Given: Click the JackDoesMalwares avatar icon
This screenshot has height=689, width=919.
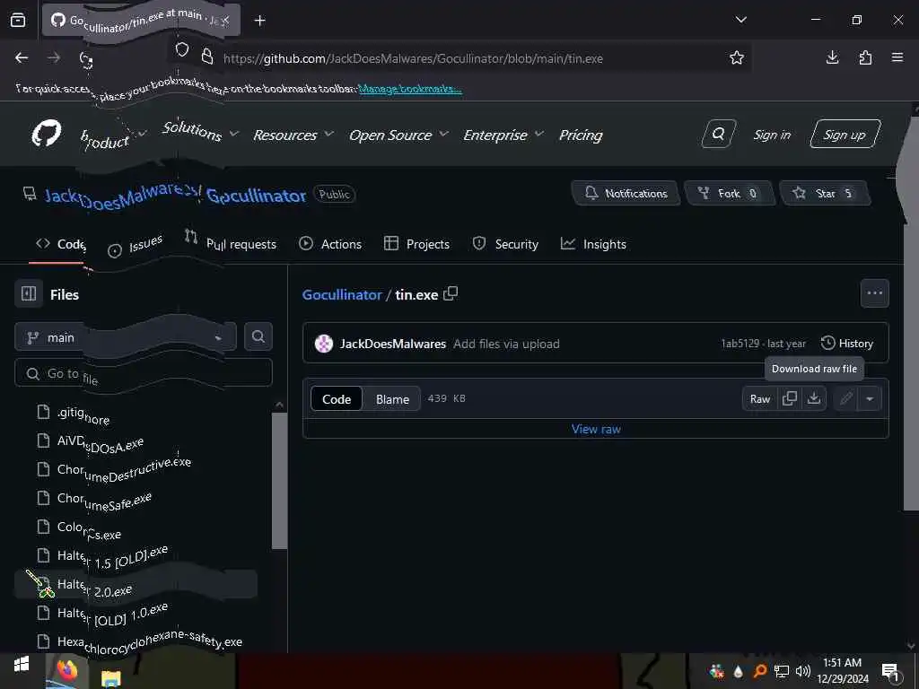Looking at the screenshot, I should (323, 344).
